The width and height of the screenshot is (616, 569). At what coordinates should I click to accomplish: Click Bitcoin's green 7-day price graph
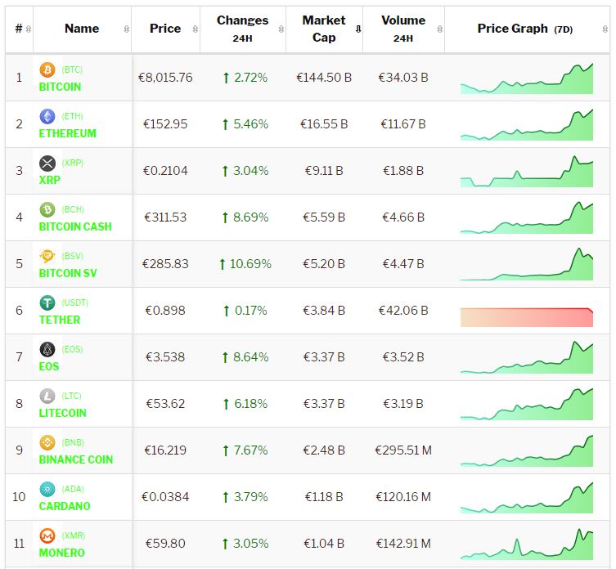pos(526,79)
